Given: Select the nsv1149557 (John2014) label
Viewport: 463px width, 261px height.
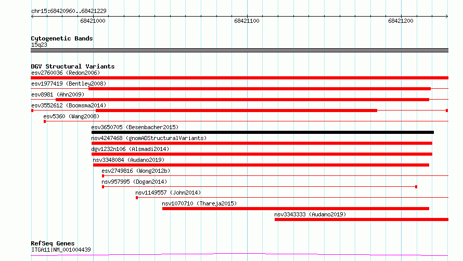Looking at the screenshot, I should coord(168,193).
